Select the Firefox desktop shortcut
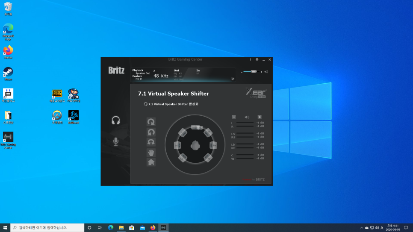Image resolution: width=413 pixels, height=232 pixels. tap(8, 52)
